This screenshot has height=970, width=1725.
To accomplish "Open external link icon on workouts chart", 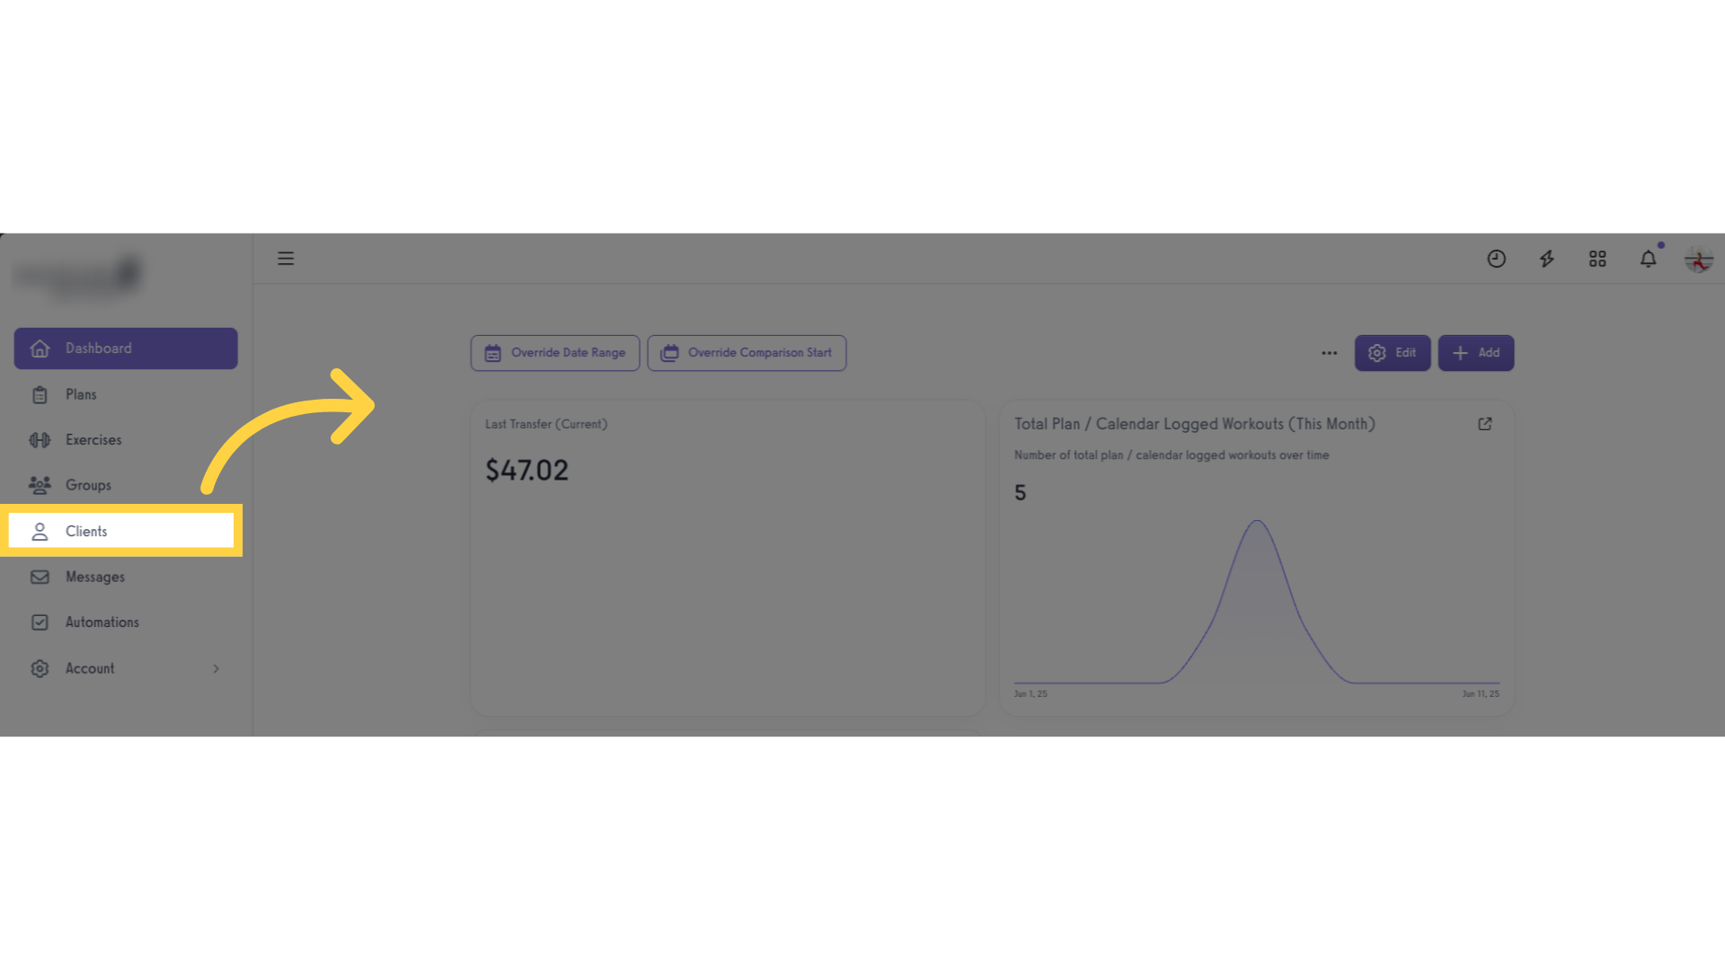I will coord(1485,424).
